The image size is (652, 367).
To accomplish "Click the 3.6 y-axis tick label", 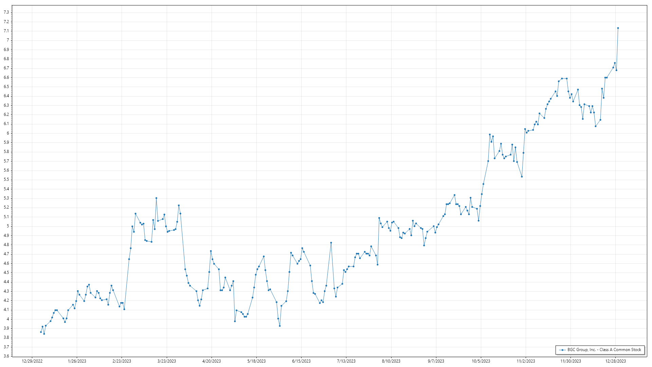I will [6, 356].
